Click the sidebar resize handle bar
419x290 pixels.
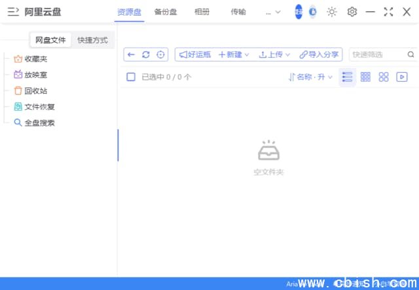pos(118,145)
